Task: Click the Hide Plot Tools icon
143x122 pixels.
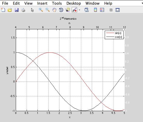Action: click(111, 10)
